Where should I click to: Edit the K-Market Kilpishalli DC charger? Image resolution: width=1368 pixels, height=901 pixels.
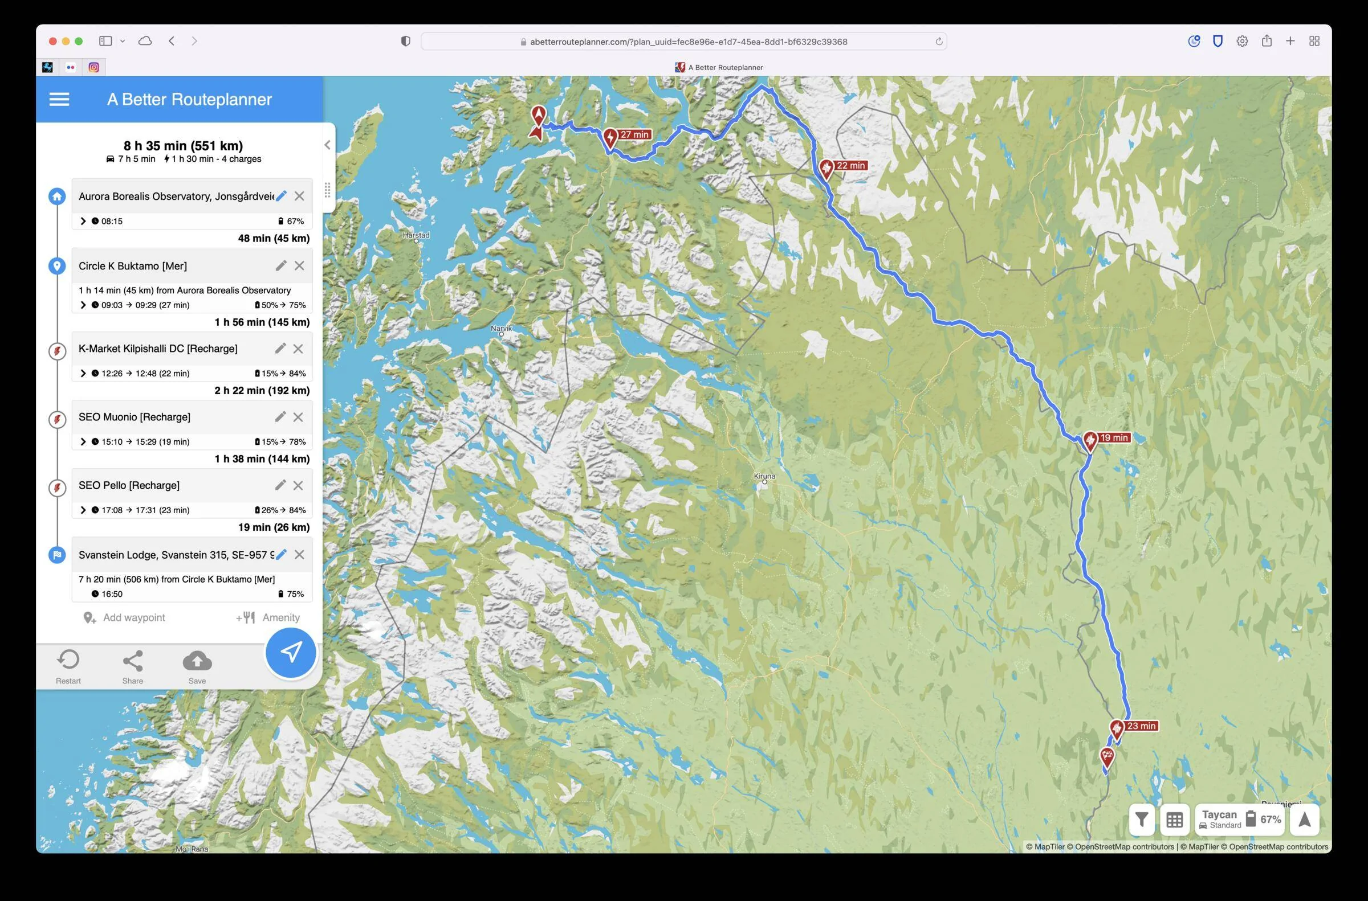click(280, 349)
